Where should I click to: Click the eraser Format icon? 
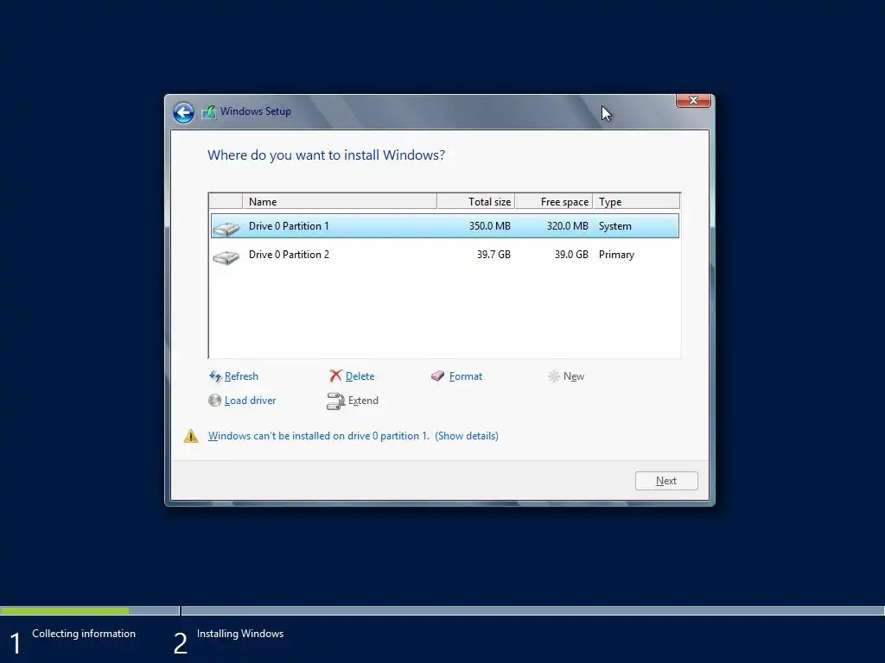tap(438, 376)
